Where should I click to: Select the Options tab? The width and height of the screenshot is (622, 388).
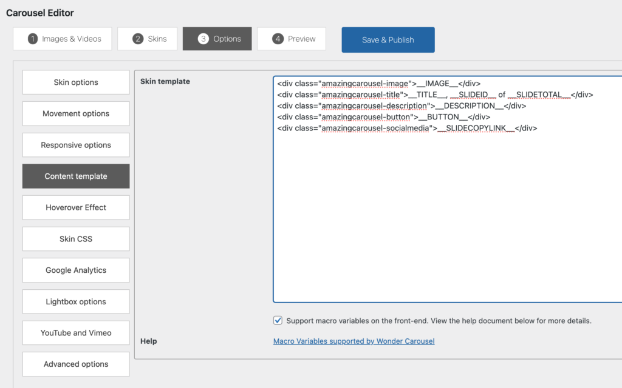(217, 38)
